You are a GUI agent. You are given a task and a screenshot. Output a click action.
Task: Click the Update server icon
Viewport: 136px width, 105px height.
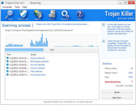(38, 14)
